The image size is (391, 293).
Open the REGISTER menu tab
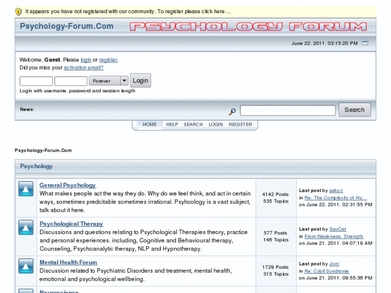point(240,124)
